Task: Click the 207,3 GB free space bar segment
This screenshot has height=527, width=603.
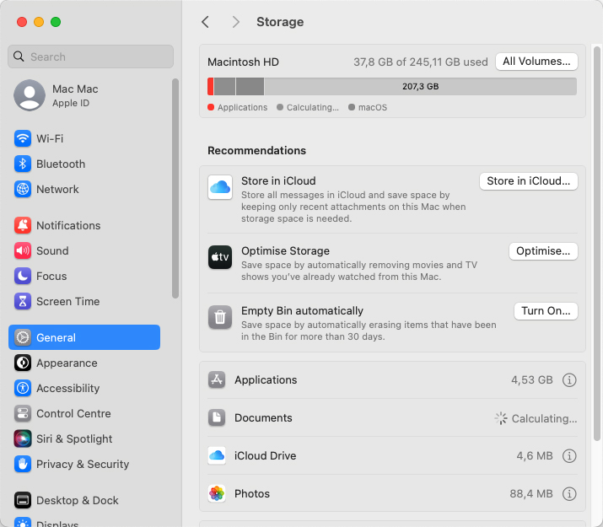Action: point(420,87)
